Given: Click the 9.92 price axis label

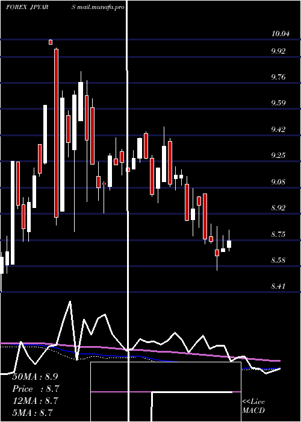Looking at the screenshot, I should pos(278,51).
